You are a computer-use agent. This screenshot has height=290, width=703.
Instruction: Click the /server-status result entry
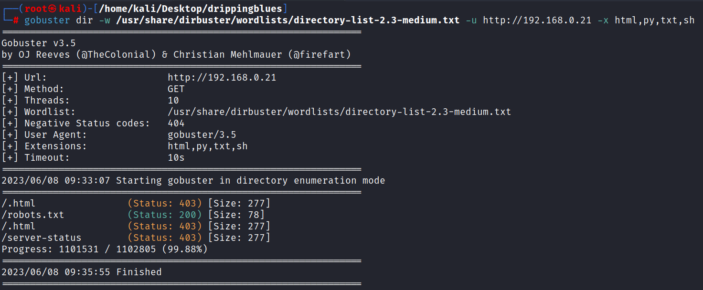pos(42,238)
